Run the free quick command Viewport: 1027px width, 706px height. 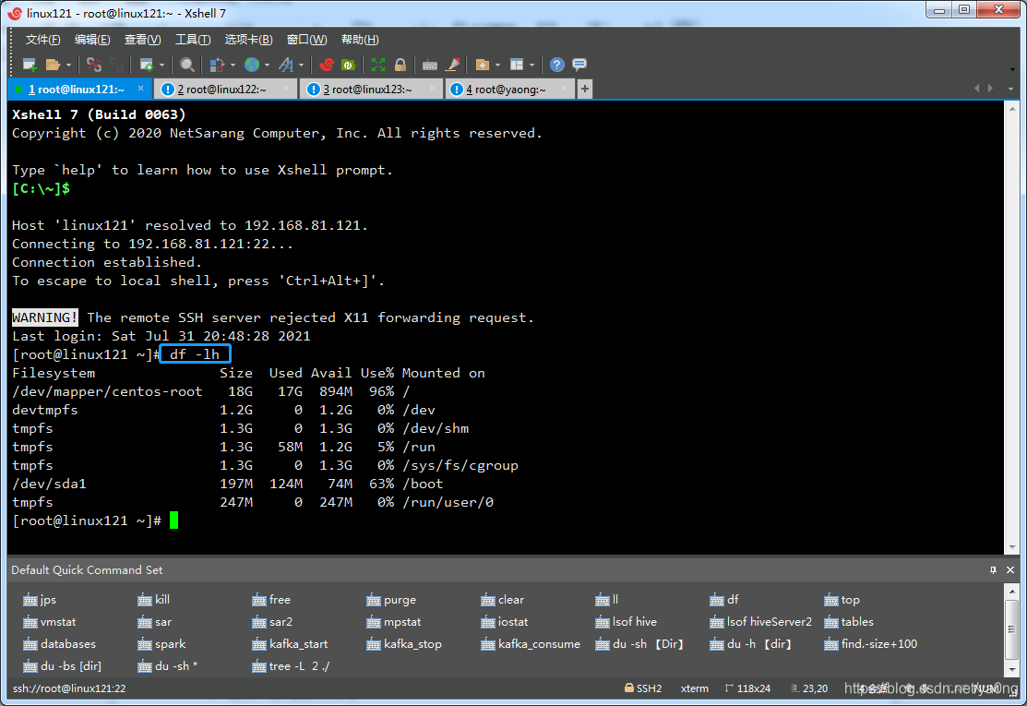coord(271,599)
